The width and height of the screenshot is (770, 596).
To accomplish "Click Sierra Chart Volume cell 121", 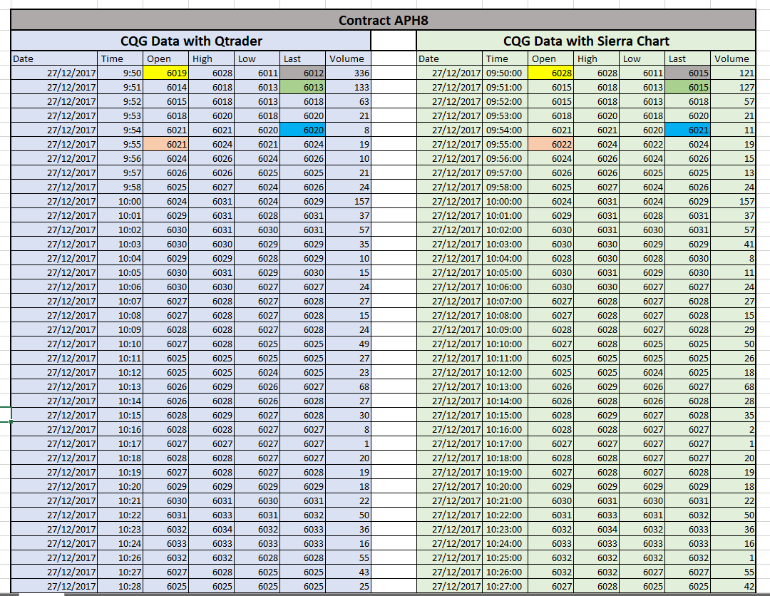I will pyautogui.click(x=733, y=73).
